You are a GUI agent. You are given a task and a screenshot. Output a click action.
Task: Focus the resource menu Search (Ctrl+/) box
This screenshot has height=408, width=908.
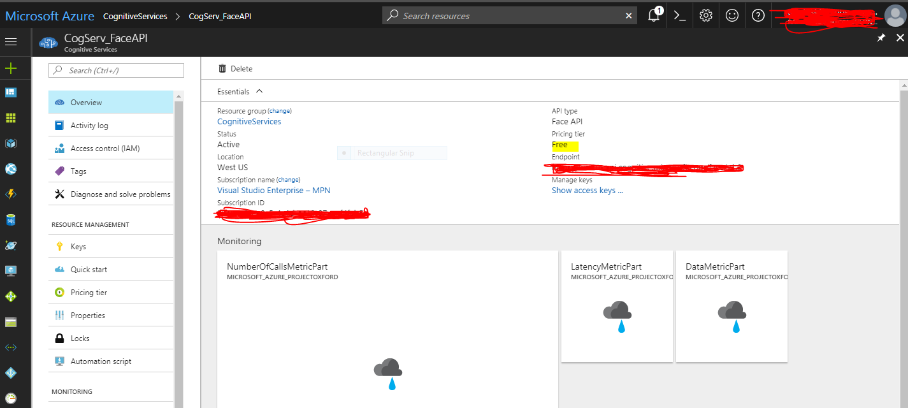coord(116,70)
